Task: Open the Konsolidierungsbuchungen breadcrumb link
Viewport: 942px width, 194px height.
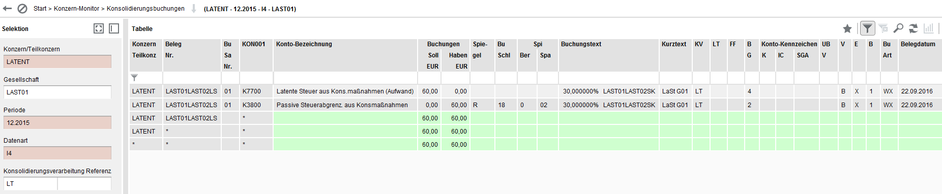Action: tap(145, 9)
